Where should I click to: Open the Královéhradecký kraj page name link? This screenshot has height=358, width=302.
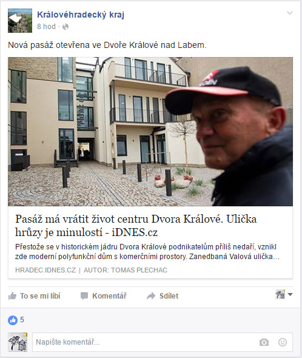[81, 15]
